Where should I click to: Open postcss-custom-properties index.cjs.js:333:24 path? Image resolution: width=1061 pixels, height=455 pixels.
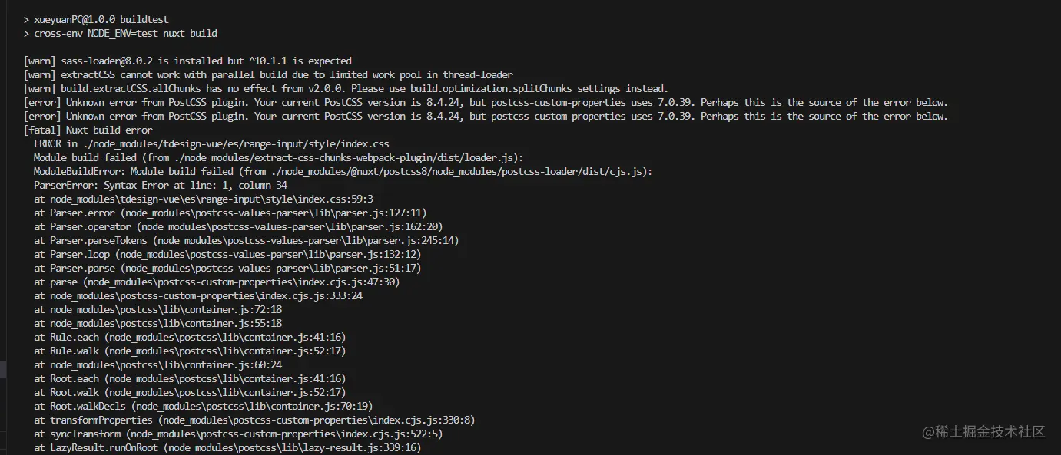point(206,295)
